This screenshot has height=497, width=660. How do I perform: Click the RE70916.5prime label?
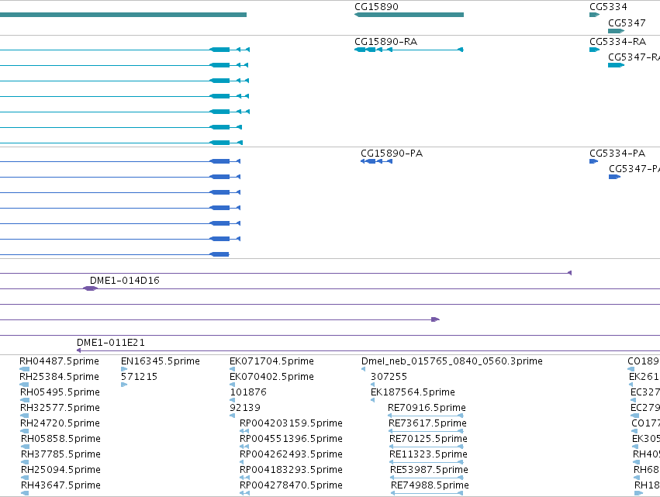[427, 408]
